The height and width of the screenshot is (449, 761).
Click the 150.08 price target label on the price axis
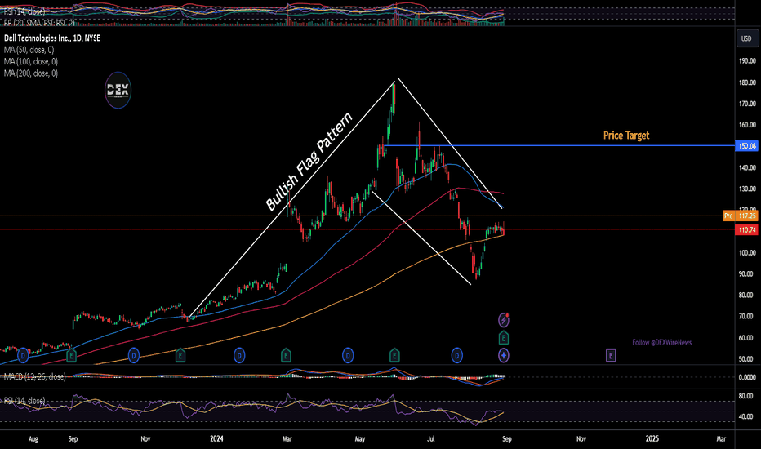pos(746,145)
